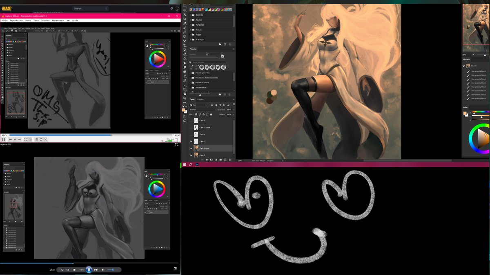Hide the Capa 1 layer
This screenshot has height=275, width=490.
tap(191, 155)
